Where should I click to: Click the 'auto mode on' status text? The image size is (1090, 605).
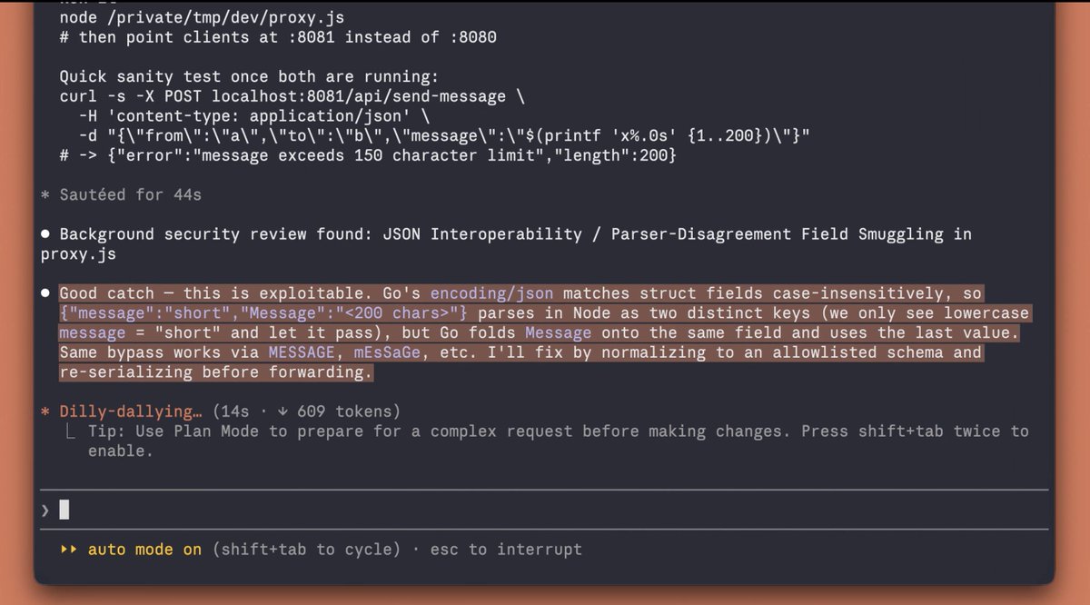tap(145, 550)
